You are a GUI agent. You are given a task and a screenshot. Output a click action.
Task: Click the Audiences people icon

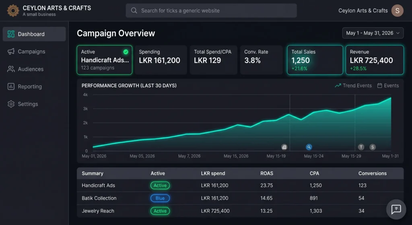[11, 69]
